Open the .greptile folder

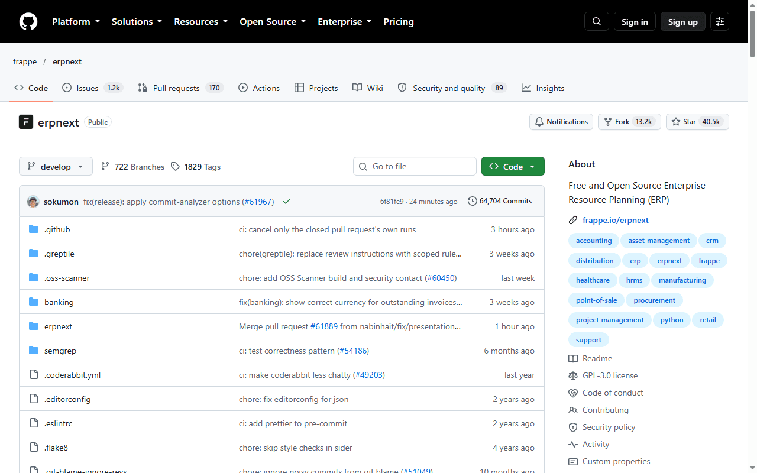click(x=59, y=254)
